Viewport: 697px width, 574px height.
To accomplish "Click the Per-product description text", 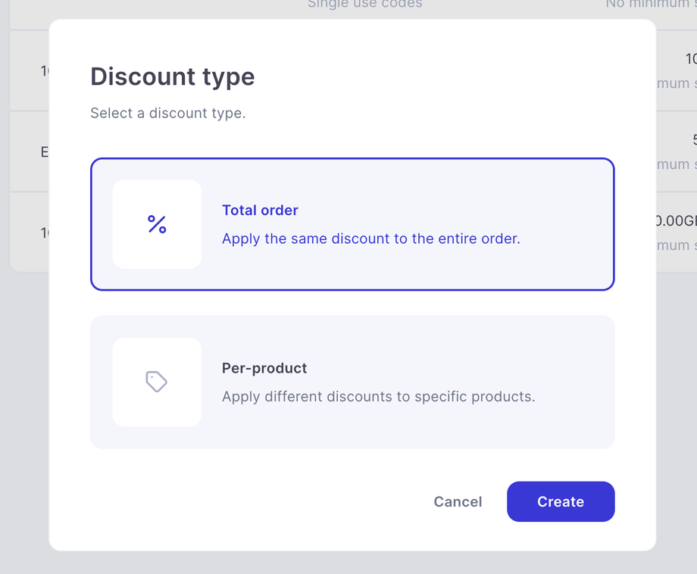I will tap(378, 396).
